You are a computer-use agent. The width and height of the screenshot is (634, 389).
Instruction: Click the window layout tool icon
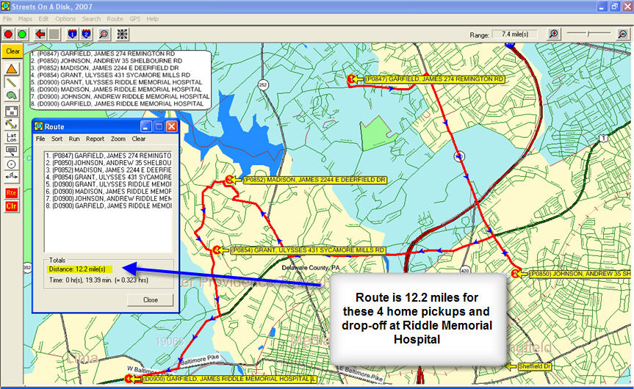[11, 111]
